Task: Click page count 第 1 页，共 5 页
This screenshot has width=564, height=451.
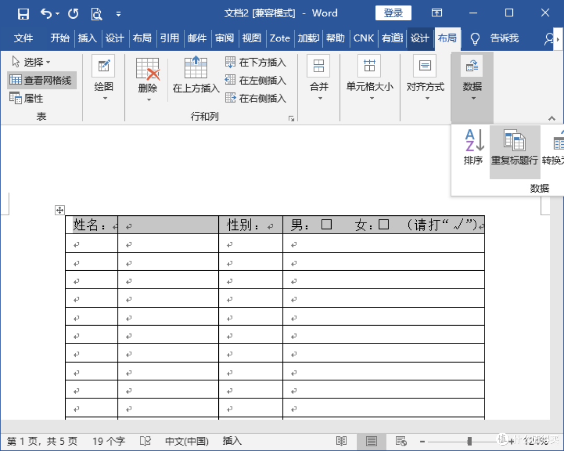Action: coord(42,441)
